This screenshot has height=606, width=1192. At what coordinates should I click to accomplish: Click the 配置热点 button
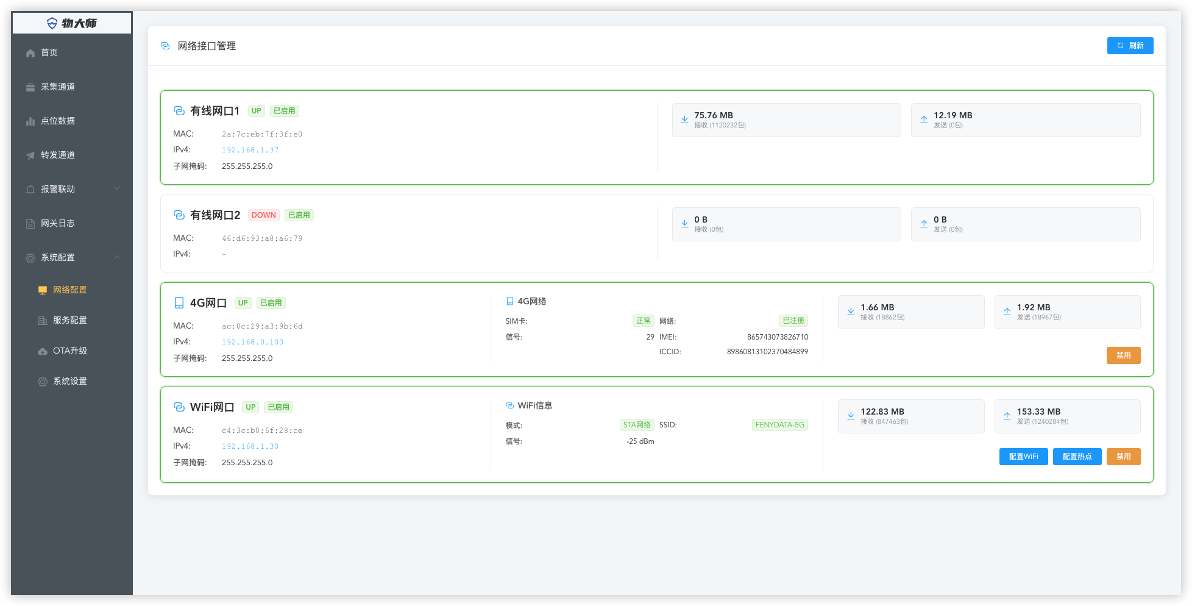1077,457
